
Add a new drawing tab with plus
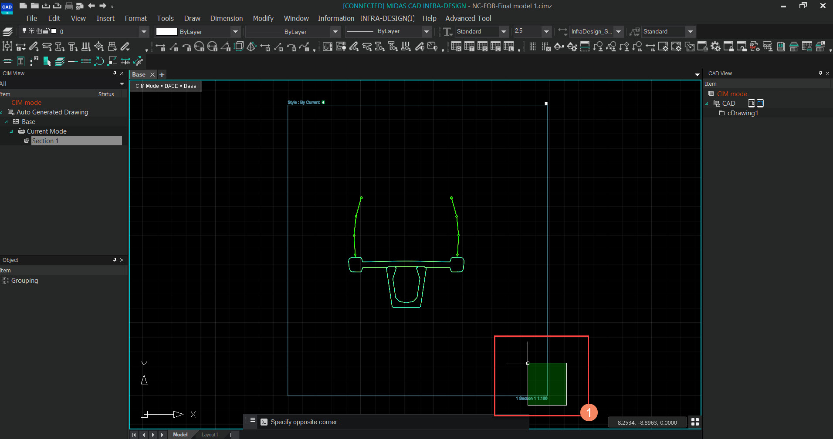[x=162, y=75]
